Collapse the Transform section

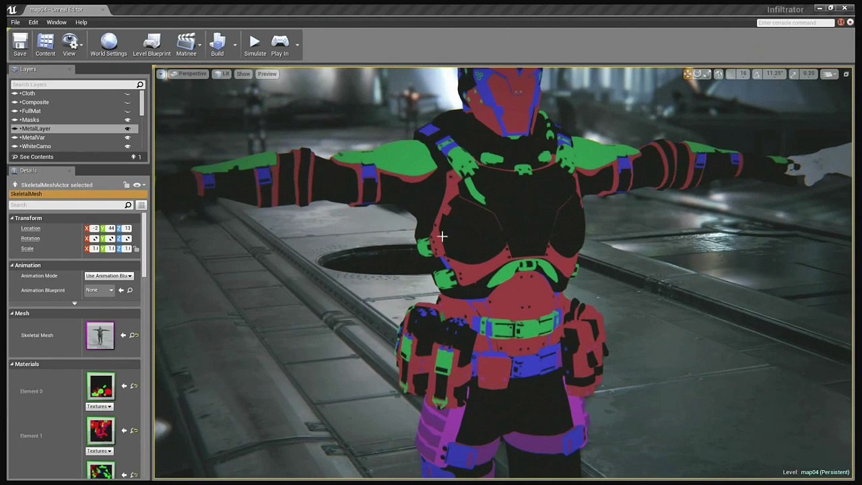(12, 218)
